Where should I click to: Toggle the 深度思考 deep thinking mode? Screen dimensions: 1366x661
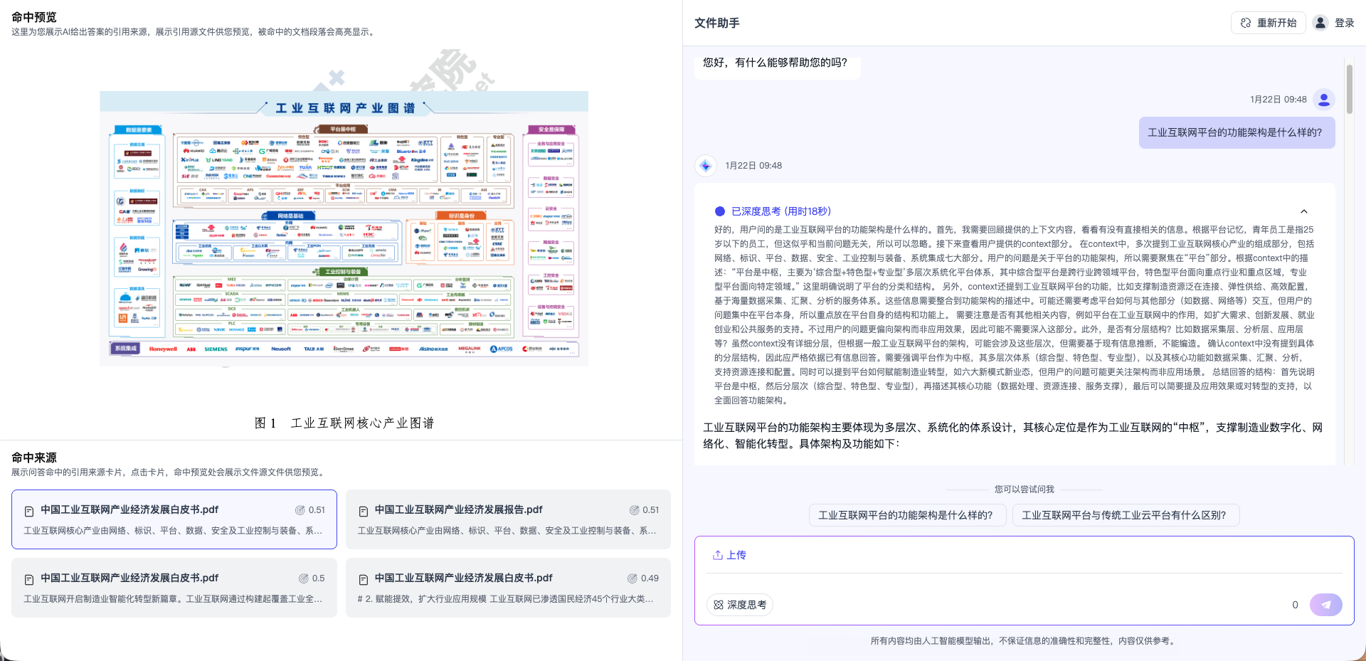740,605
